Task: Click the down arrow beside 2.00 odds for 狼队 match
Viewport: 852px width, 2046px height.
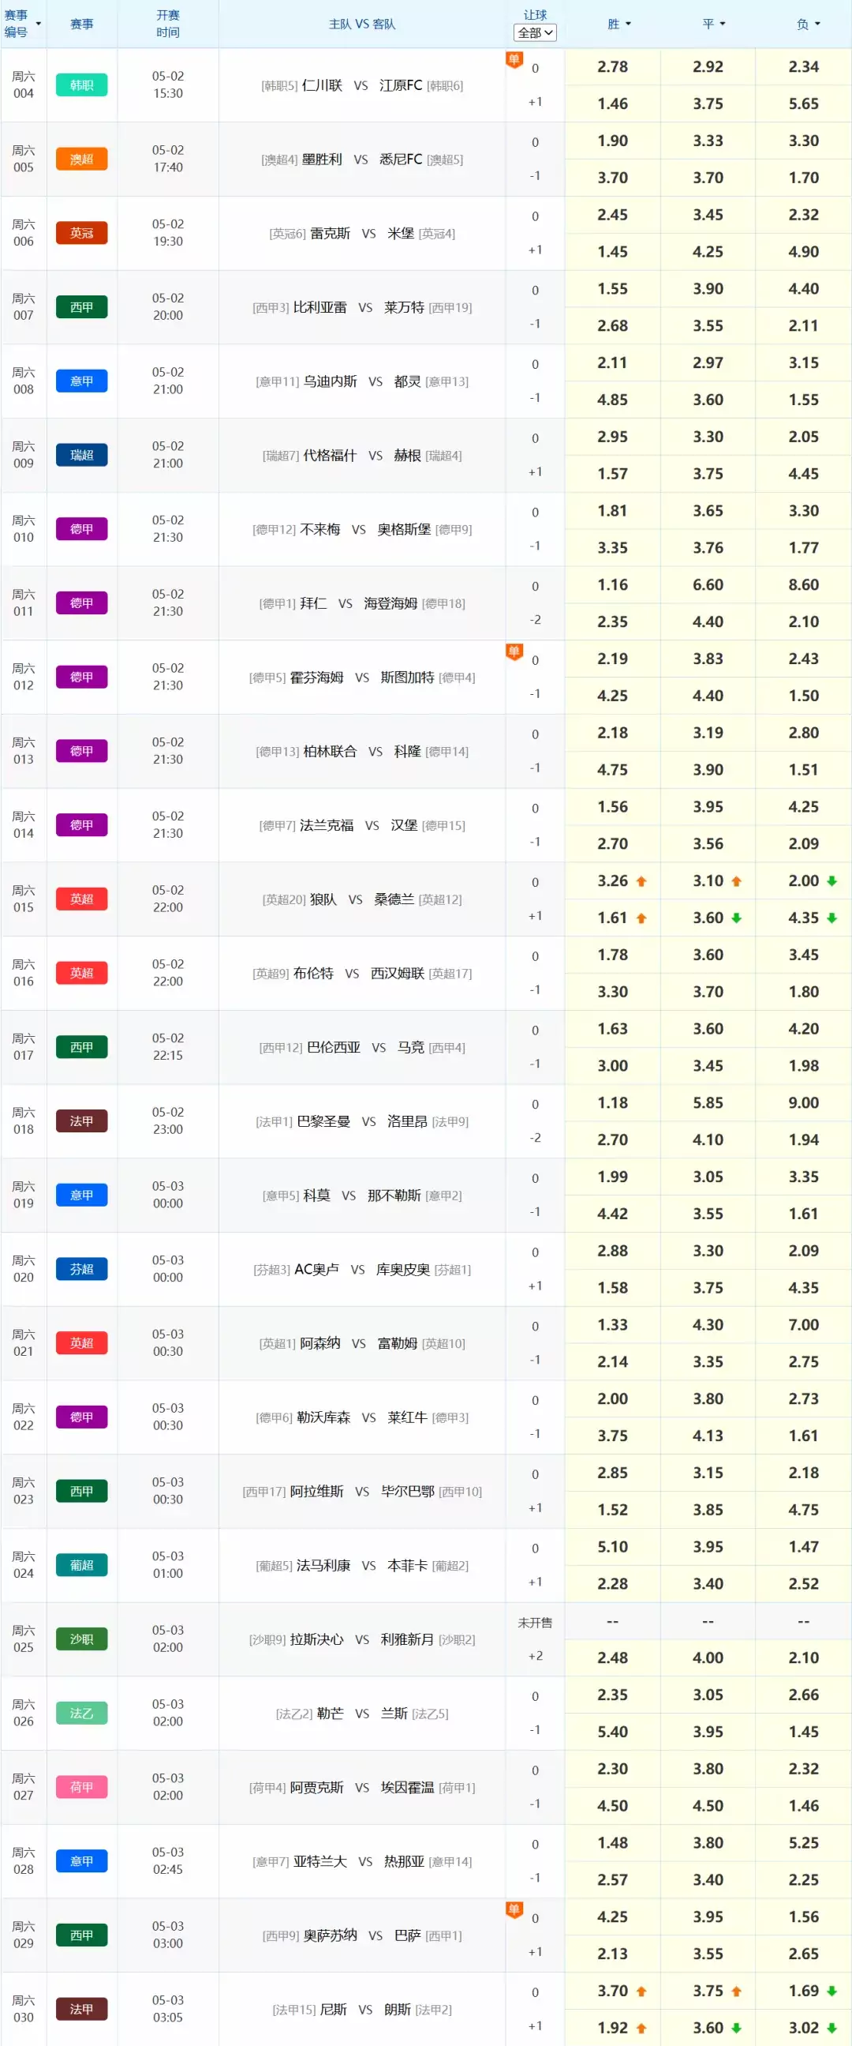Action: [x=831, y=880]
